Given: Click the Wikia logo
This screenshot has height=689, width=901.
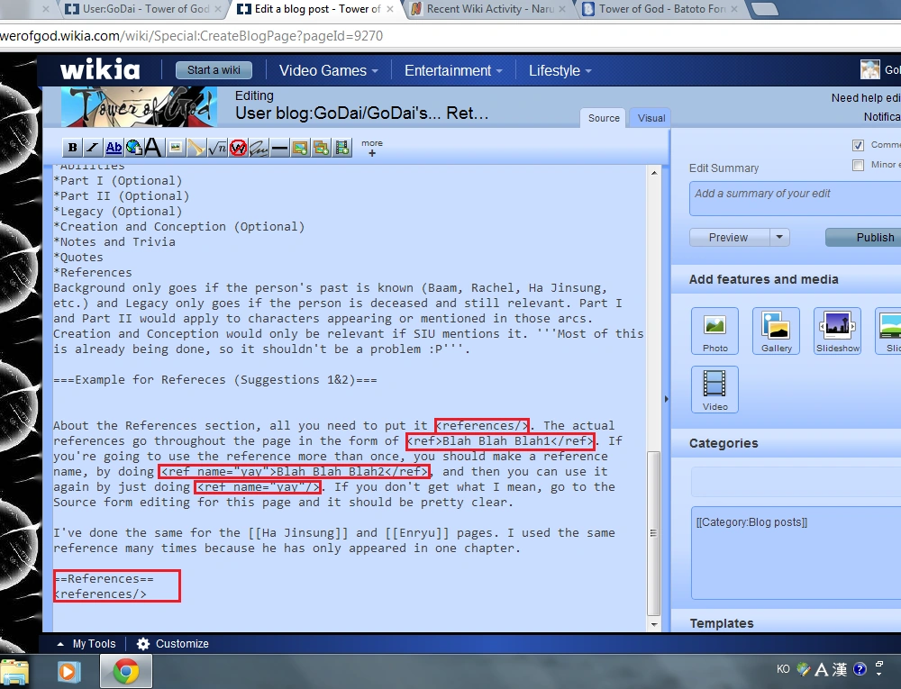Looking at the screenshot, I should point(100,70).
